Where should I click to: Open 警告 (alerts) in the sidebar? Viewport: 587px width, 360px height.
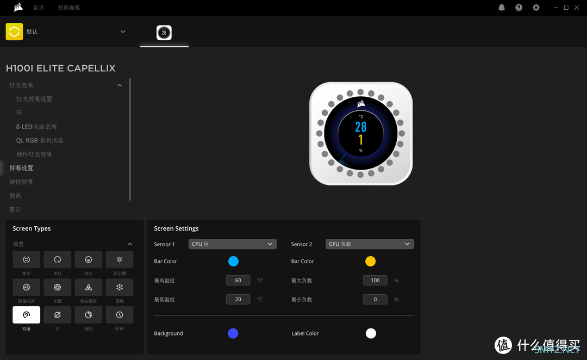click(15, 209)
